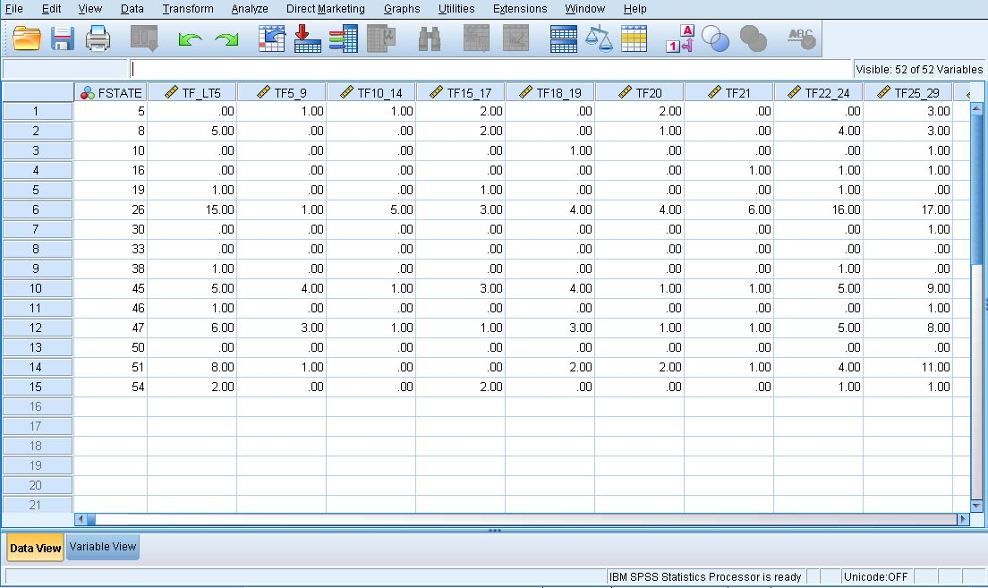Click the Weight Cases scales icon

pos(598,38)
